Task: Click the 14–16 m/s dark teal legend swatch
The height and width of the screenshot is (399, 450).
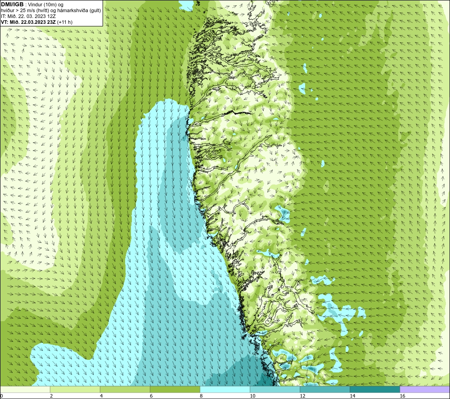Action: (374, 390)
